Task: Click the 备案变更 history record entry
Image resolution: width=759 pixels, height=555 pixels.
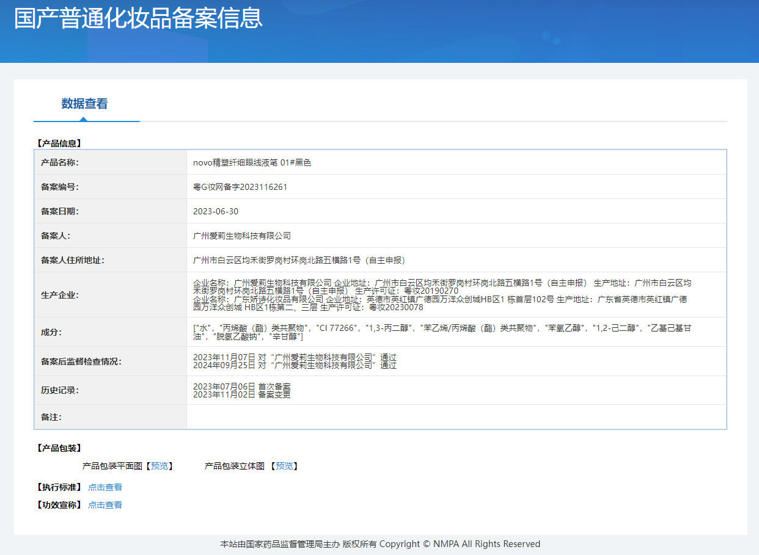Action: point(242,394)
